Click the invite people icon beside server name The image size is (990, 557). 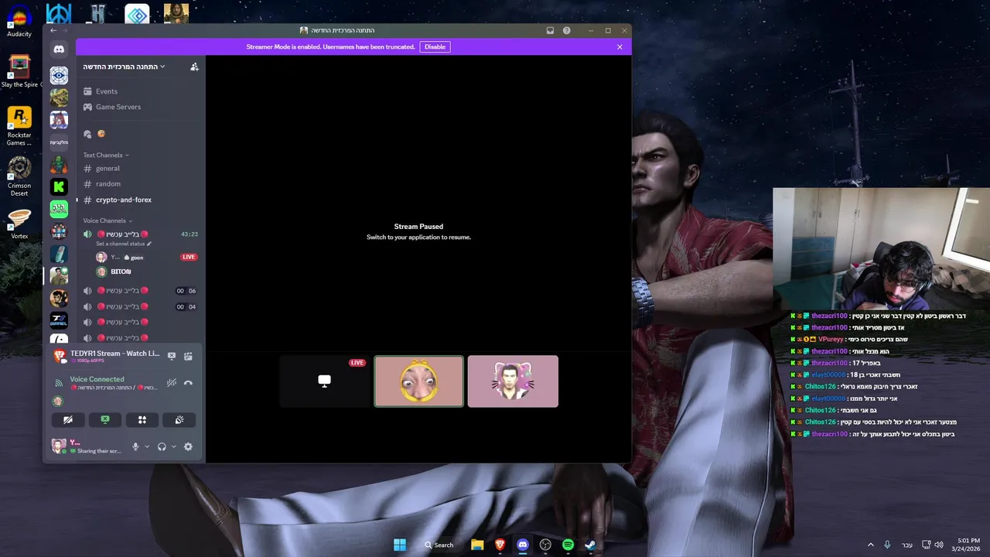(x=194, y=67)
